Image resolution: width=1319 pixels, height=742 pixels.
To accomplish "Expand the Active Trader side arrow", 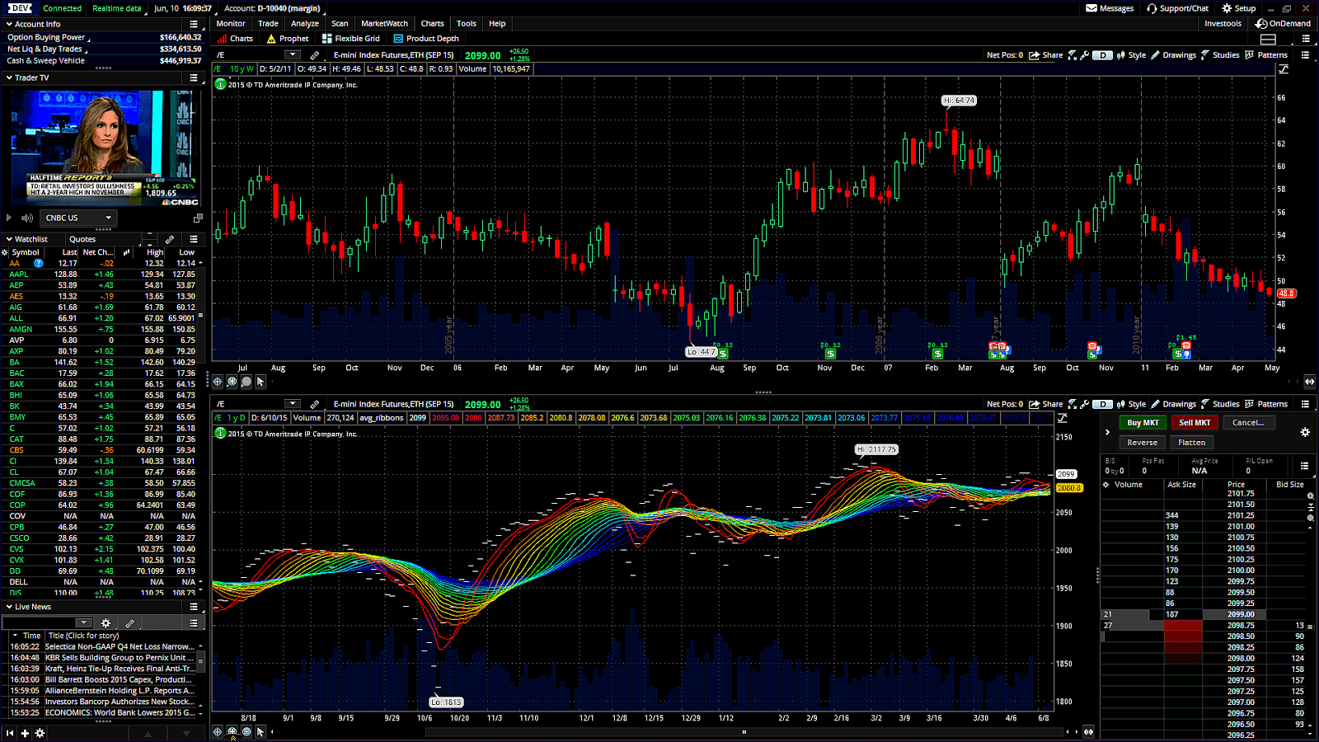I will coord(1107,432).
